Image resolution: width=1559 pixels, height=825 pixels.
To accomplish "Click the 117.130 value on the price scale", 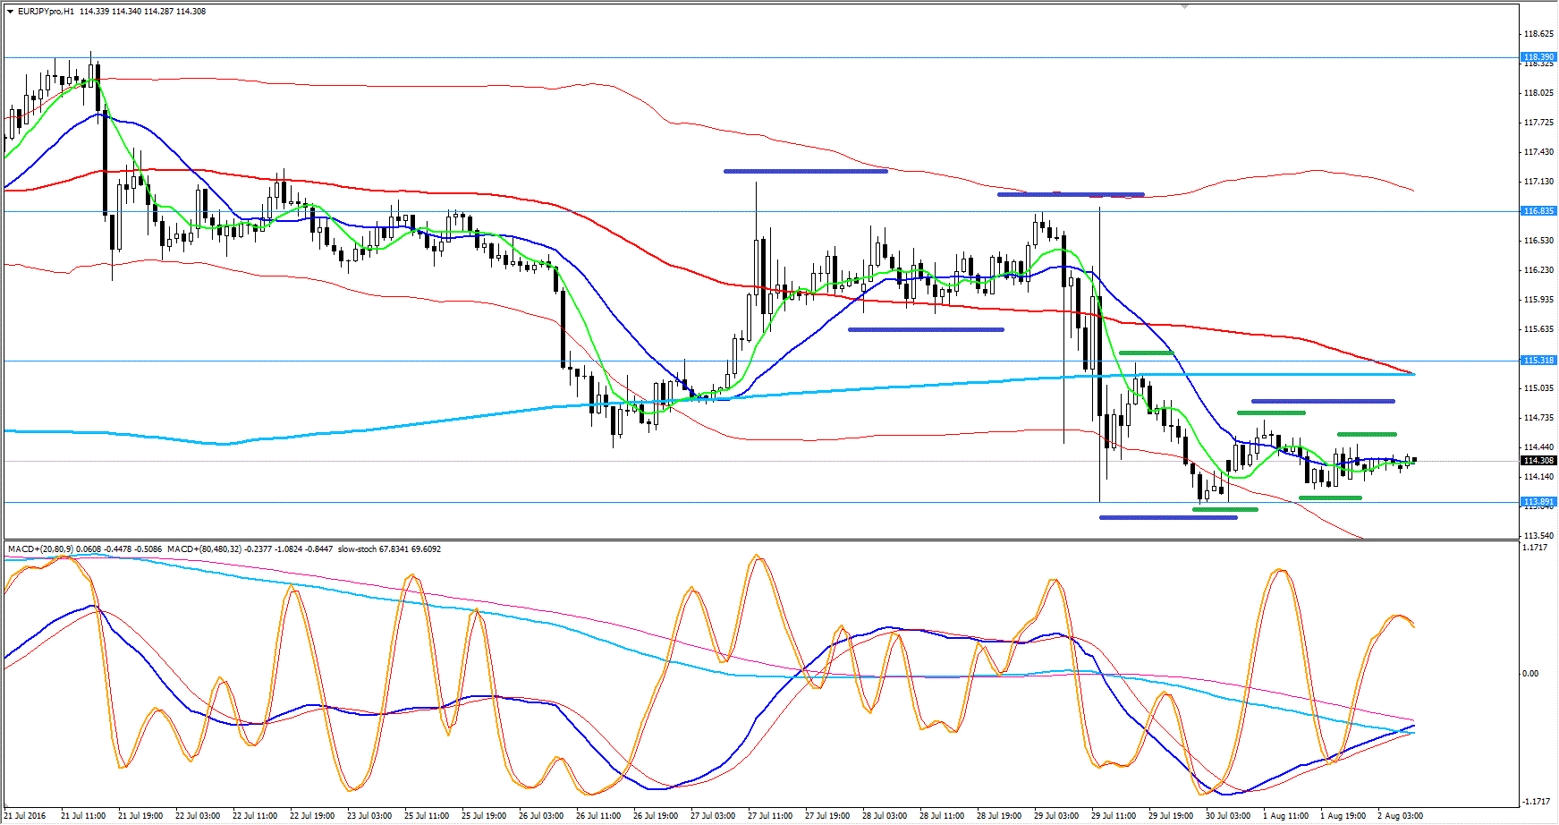I will pos(1538,182).
